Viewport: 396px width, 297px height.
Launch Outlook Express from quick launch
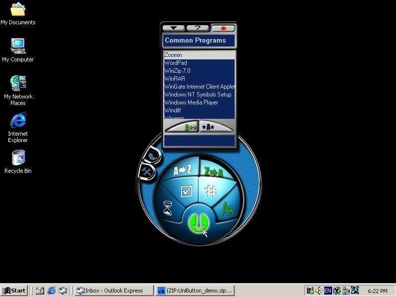pos(63,291)
